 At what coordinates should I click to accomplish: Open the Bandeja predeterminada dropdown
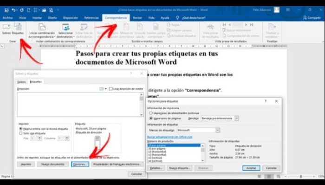[x=236, y=118]
